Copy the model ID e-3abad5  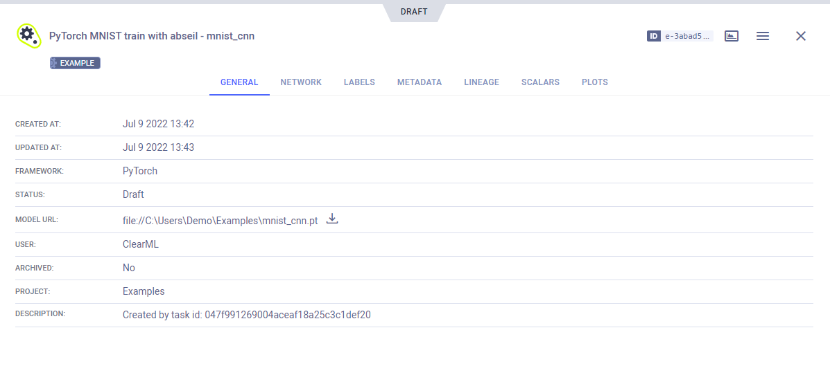688,36
